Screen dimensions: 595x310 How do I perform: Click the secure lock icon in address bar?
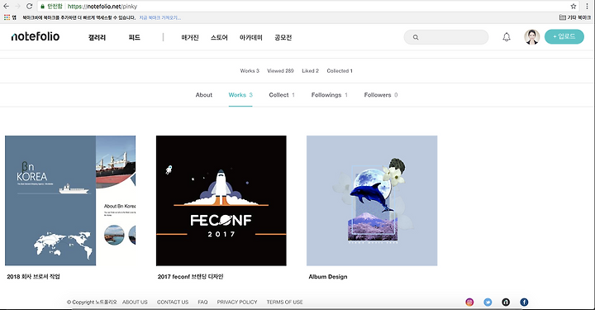coord(42,7)
